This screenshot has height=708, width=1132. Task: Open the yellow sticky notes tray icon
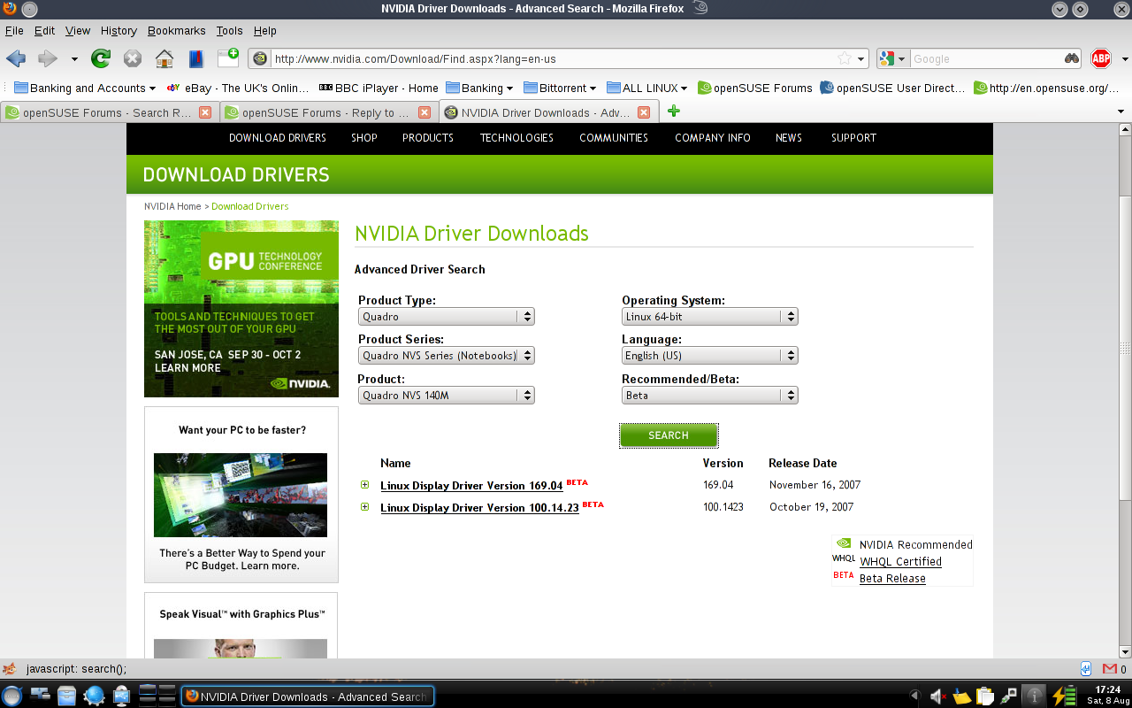coord(962,696)
